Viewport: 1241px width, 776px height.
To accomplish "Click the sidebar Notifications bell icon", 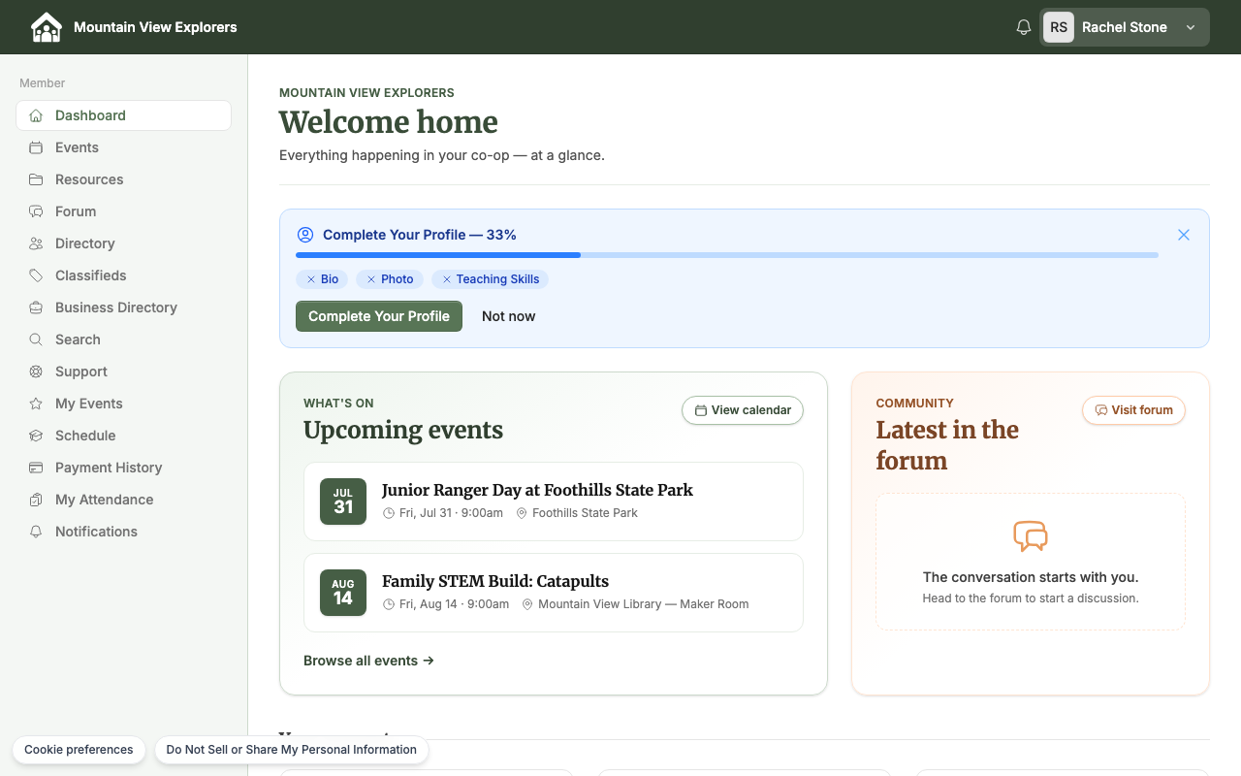I will [36, 532].
